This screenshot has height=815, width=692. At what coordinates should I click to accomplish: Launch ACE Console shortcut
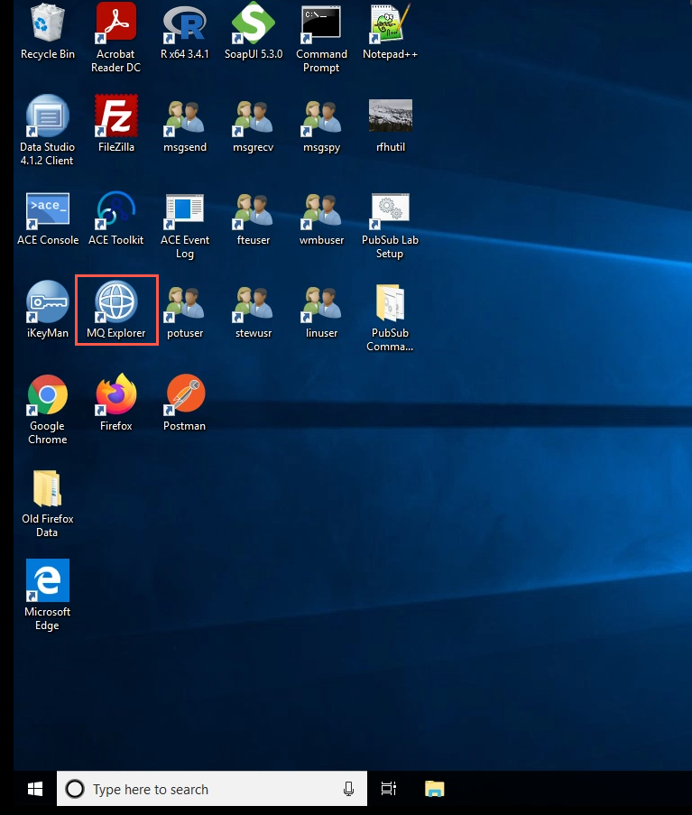(47, 218)
